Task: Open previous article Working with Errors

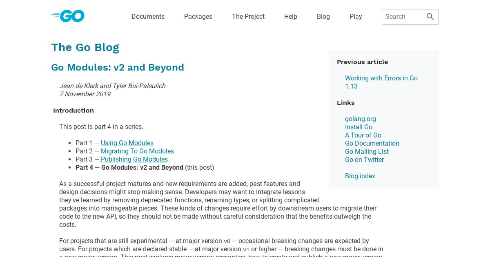Action: [381, 82]
